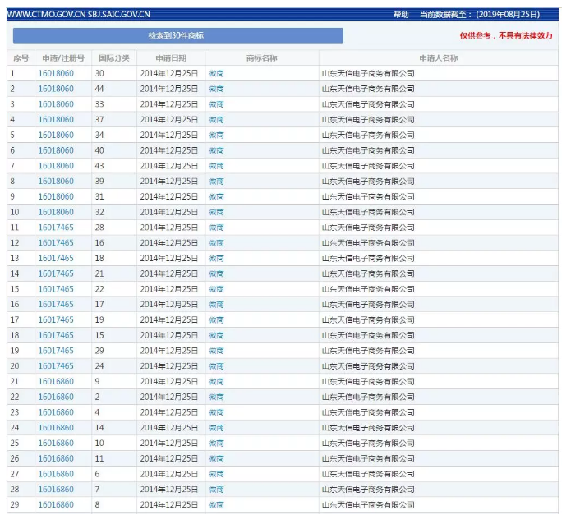Click the 帮助 help link
Viewport: 571px width, 524px height.
[400, 15]
